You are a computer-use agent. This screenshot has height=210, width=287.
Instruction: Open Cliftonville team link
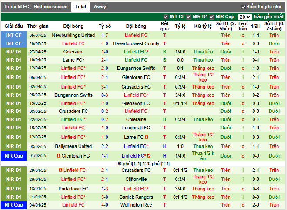click(x=136, y=179)
